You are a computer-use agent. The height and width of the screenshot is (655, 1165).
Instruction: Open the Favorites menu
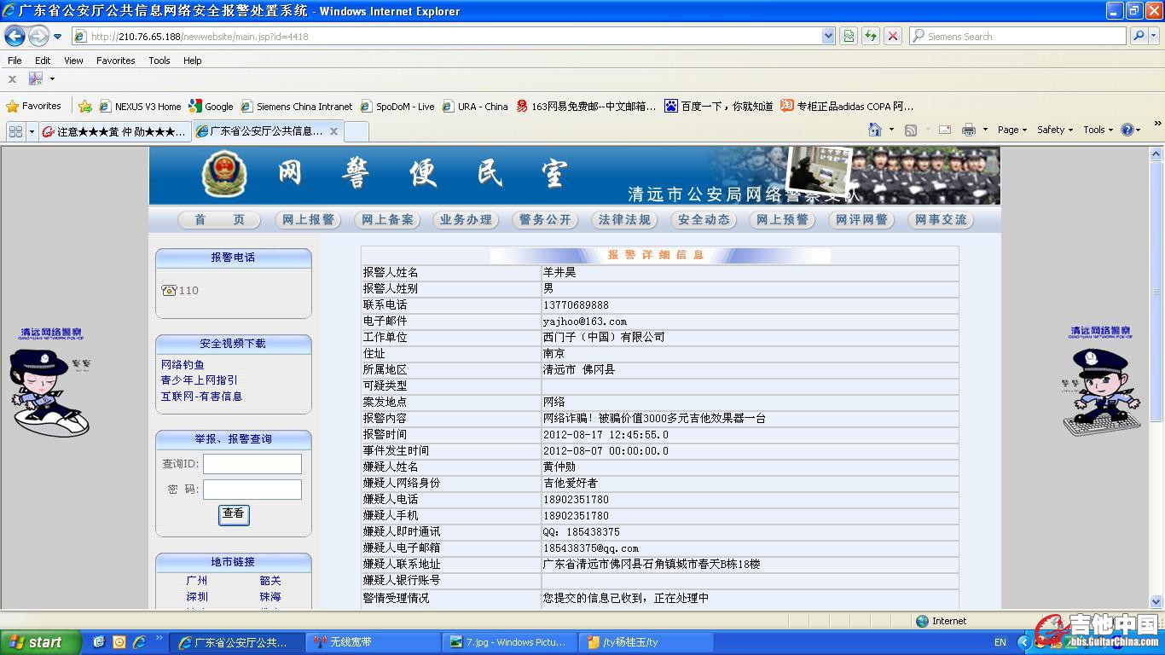pyautogui.click(x=115, y=61)
